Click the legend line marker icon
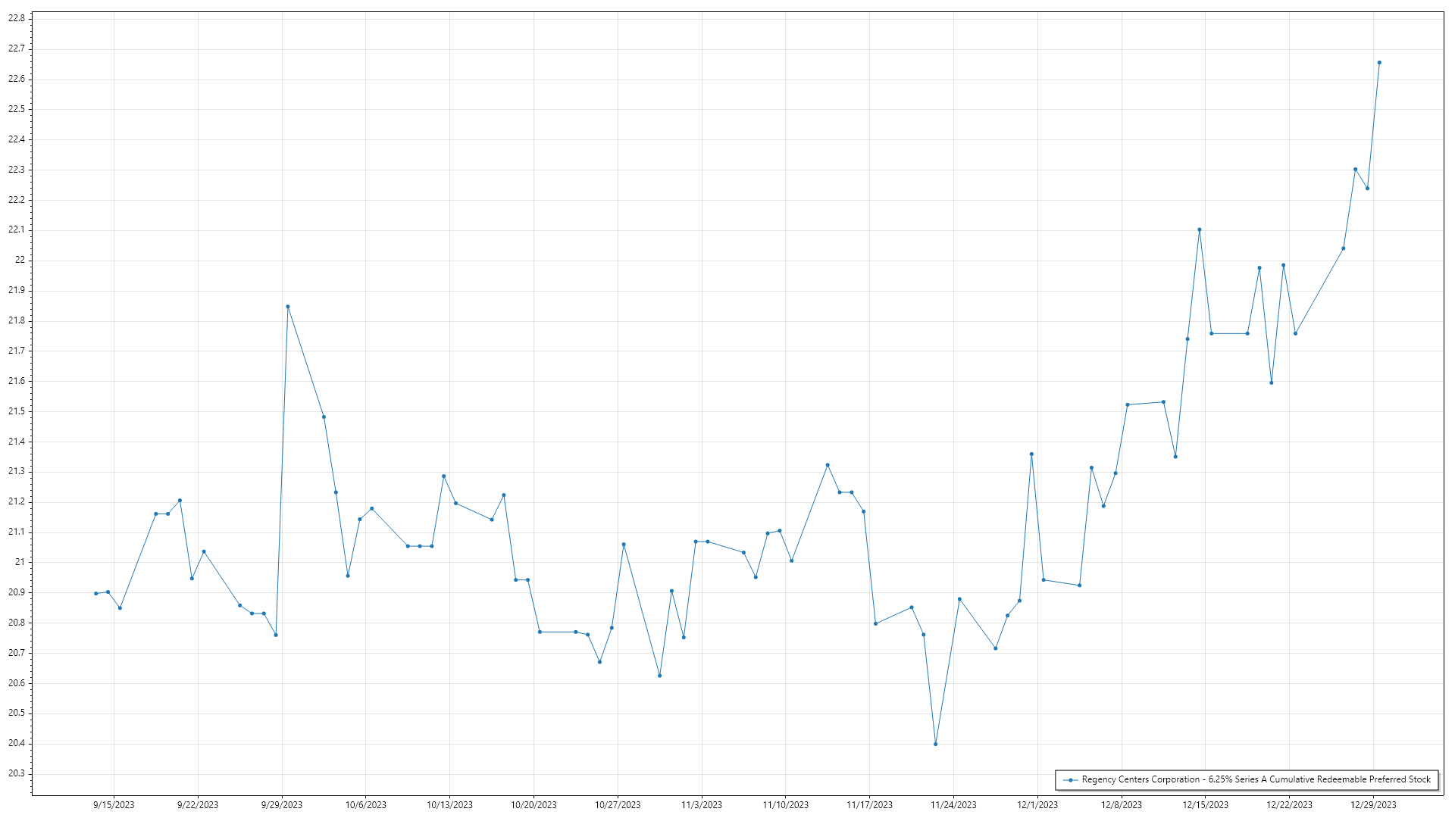1455x818 pixels. tap(1070, 779)
